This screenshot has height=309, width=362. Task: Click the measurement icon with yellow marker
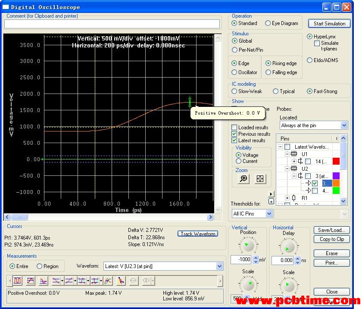[x=121, y=281]
